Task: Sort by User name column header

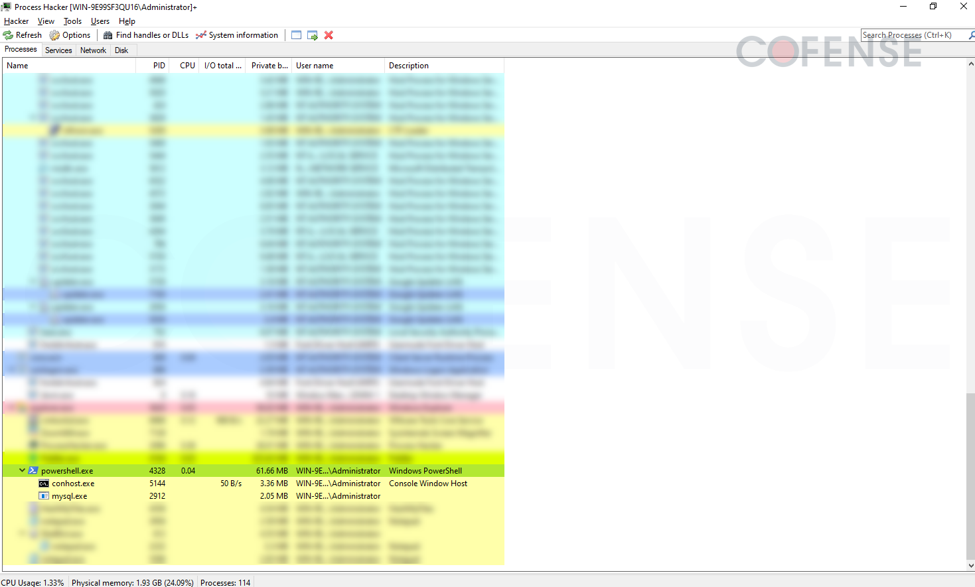Action: tap(338, 66)
